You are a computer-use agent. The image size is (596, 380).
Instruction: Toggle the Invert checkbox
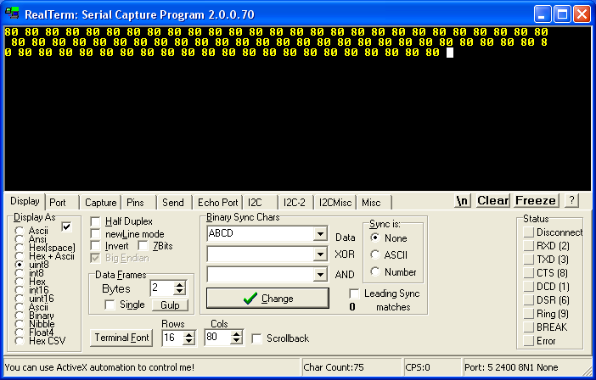(x=95, y=246)
